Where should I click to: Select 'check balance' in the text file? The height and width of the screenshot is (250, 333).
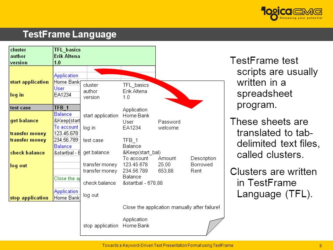(100, 183)
